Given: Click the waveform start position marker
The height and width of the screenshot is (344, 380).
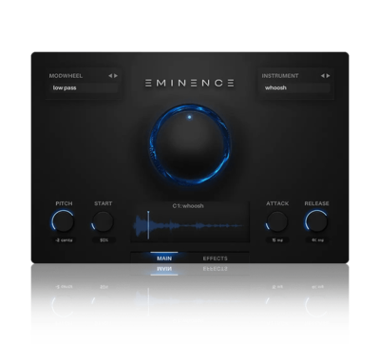Looking at the screenshot, I should 148,225.
